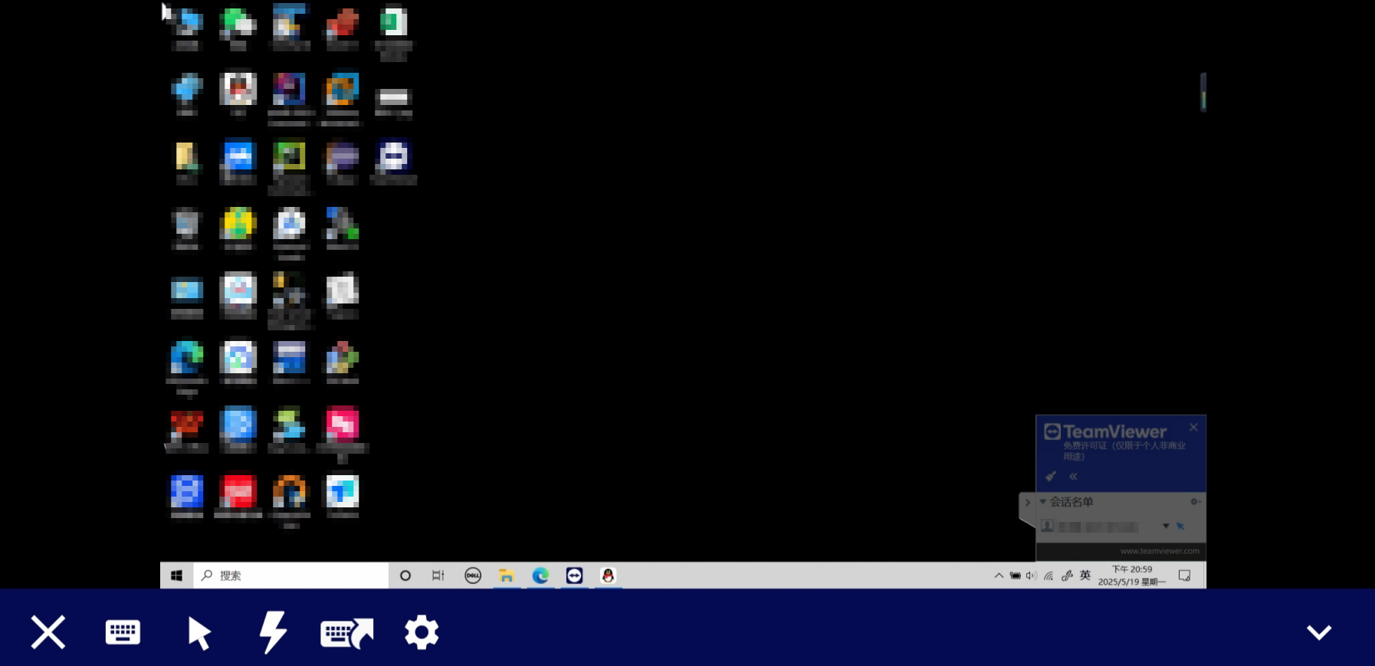Switch to TeamViewer on taskbar

(574, 576)
